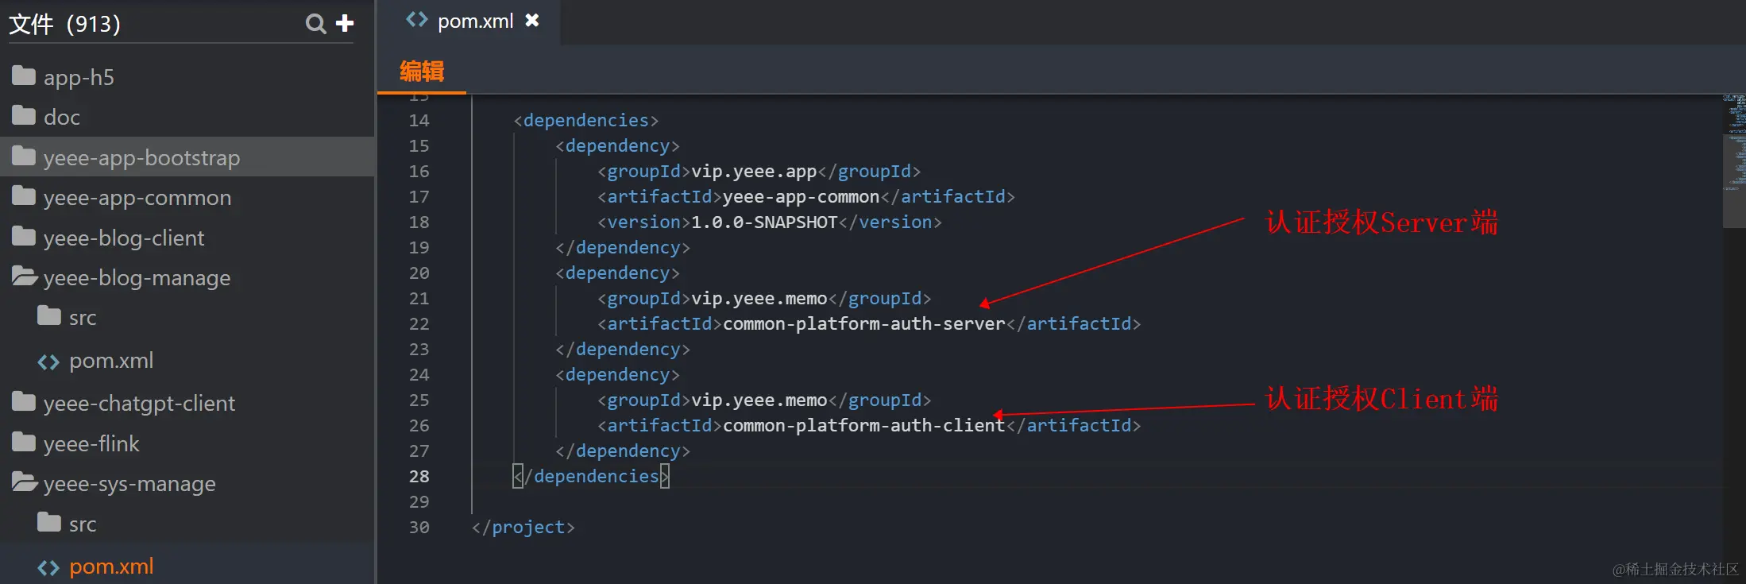Select the highlighted orange pom.xml under yeee-sys-manage
The height and width of the screenshot is (584, 1746).
pos(111,567)
